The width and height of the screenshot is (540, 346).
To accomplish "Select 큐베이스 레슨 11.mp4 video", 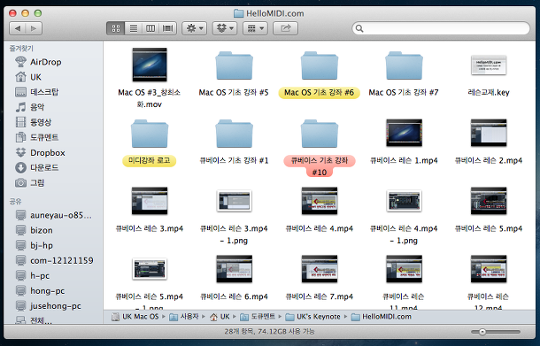I will pos(404,269).
